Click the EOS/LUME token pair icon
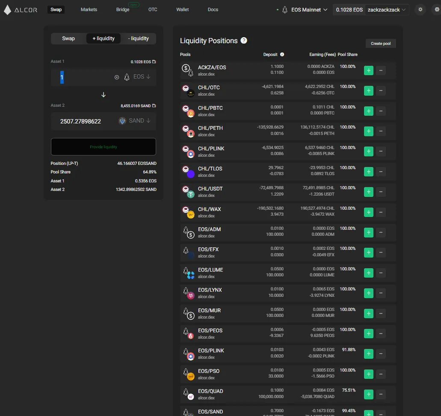441x416 pixels. click(188, 273)
